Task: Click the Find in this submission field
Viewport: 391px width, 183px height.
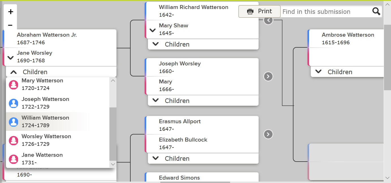Action: pos(325,12)
